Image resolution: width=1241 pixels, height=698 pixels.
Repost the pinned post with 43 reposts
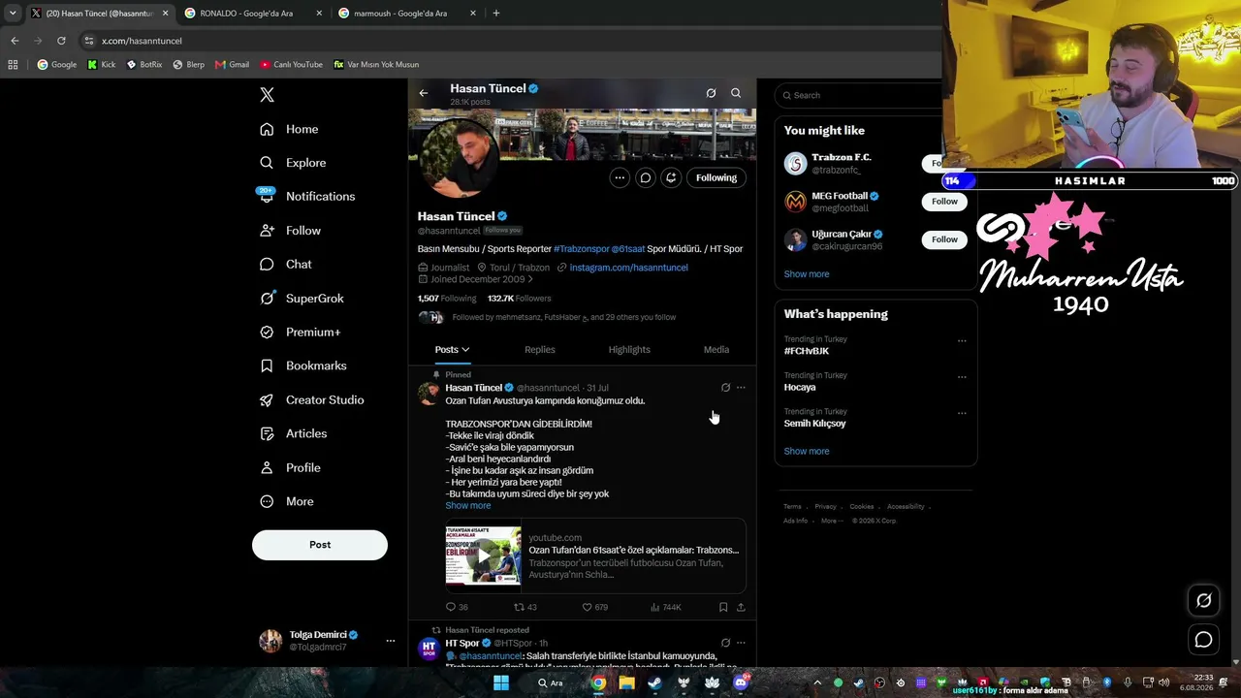[525, 607]
